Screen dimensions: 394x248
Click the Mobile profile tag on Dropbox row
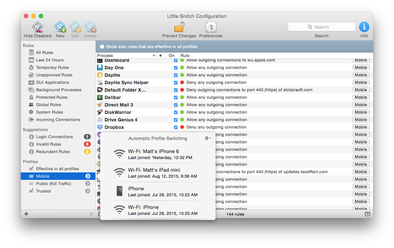(361, 127)
